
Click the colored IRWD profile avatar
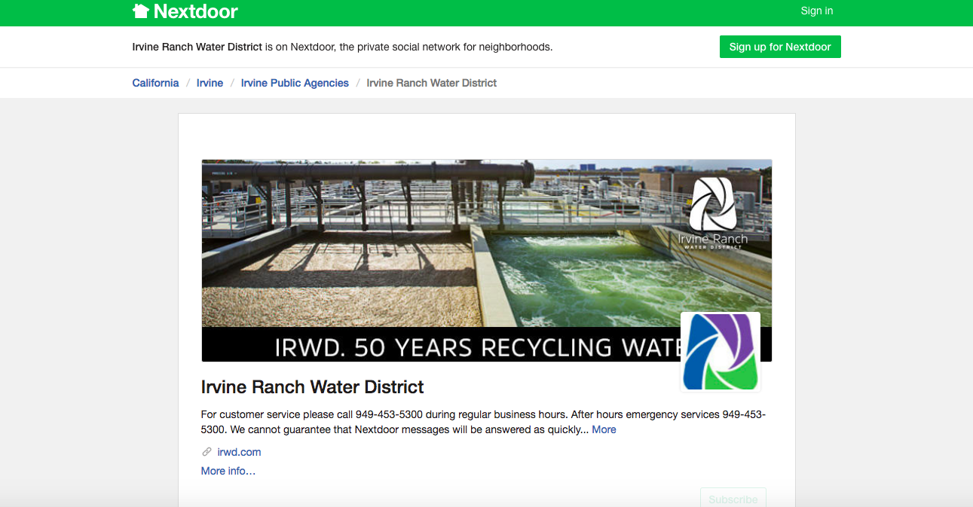pos(720,352)
